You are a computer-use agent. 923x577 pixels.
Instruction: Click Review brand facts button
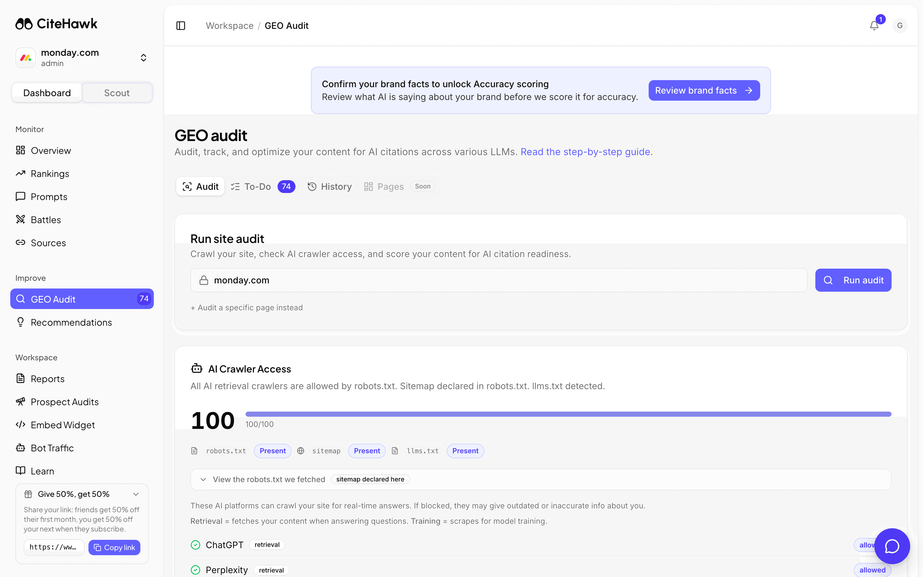704,90
